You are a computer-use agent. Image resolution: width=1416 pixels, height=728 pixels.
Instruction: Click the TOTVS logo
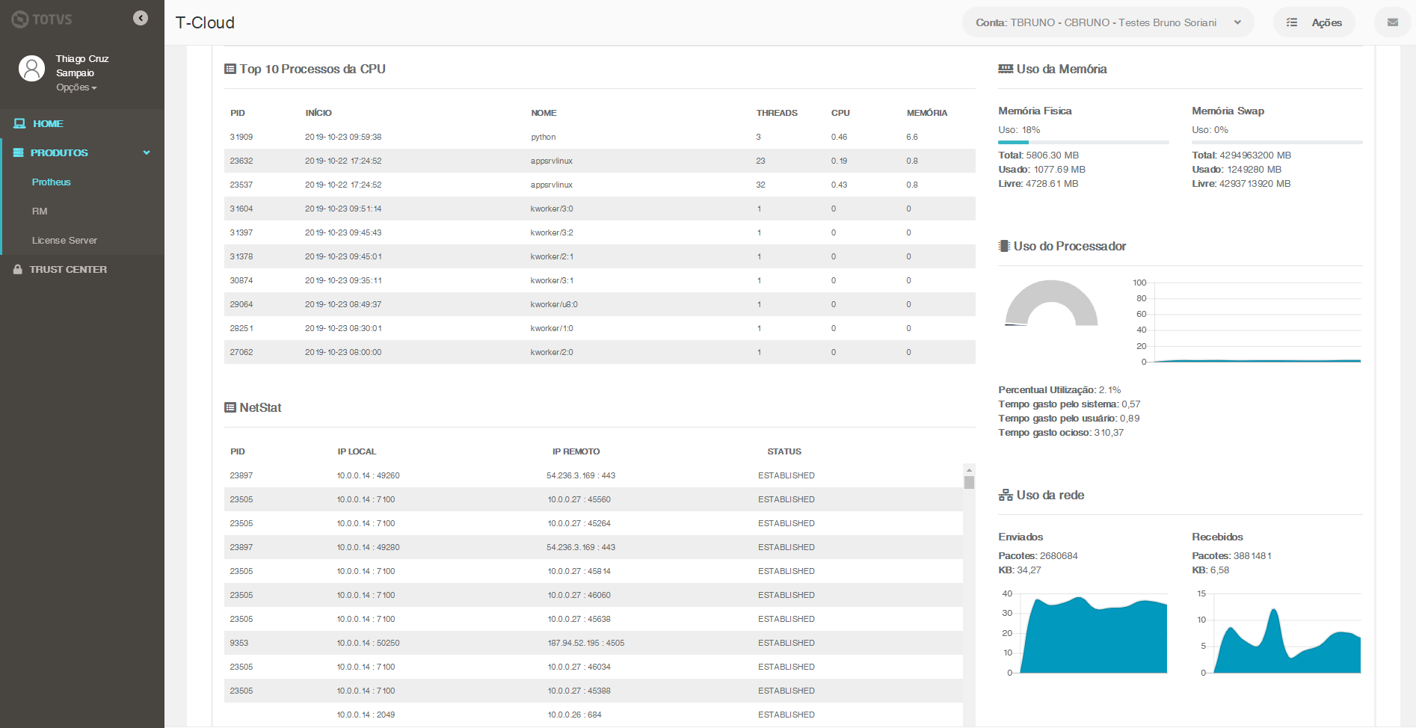42,19
